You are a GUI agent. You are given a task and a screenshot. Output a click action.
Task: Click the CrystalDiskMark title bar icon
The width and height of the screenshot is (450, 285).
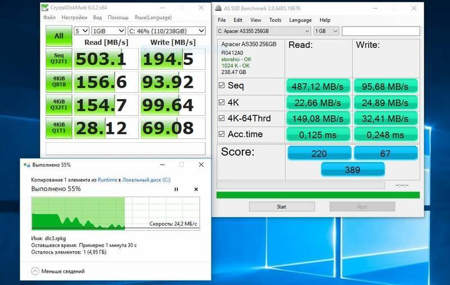tap(44, 7)
